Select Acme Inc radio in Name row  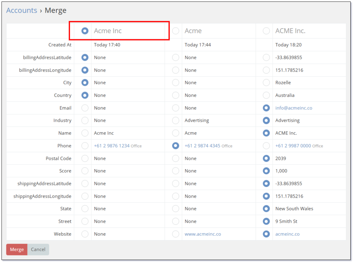tap(85, 133)
